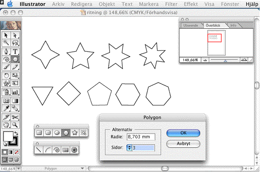Click the Radie input field
Screen dimensions: 260x172
pos(141,137)
